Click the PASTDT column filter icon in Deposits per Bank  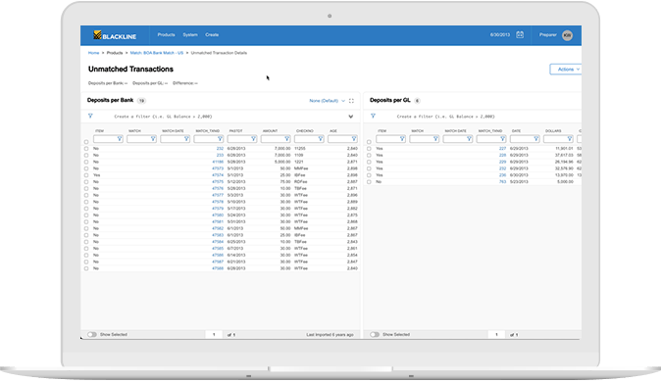pos(253,138)
